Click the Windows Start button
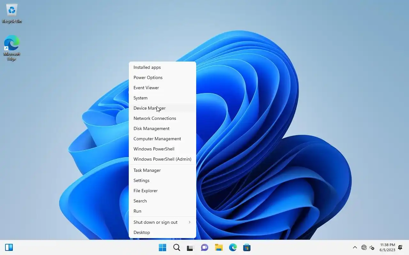 162,247
